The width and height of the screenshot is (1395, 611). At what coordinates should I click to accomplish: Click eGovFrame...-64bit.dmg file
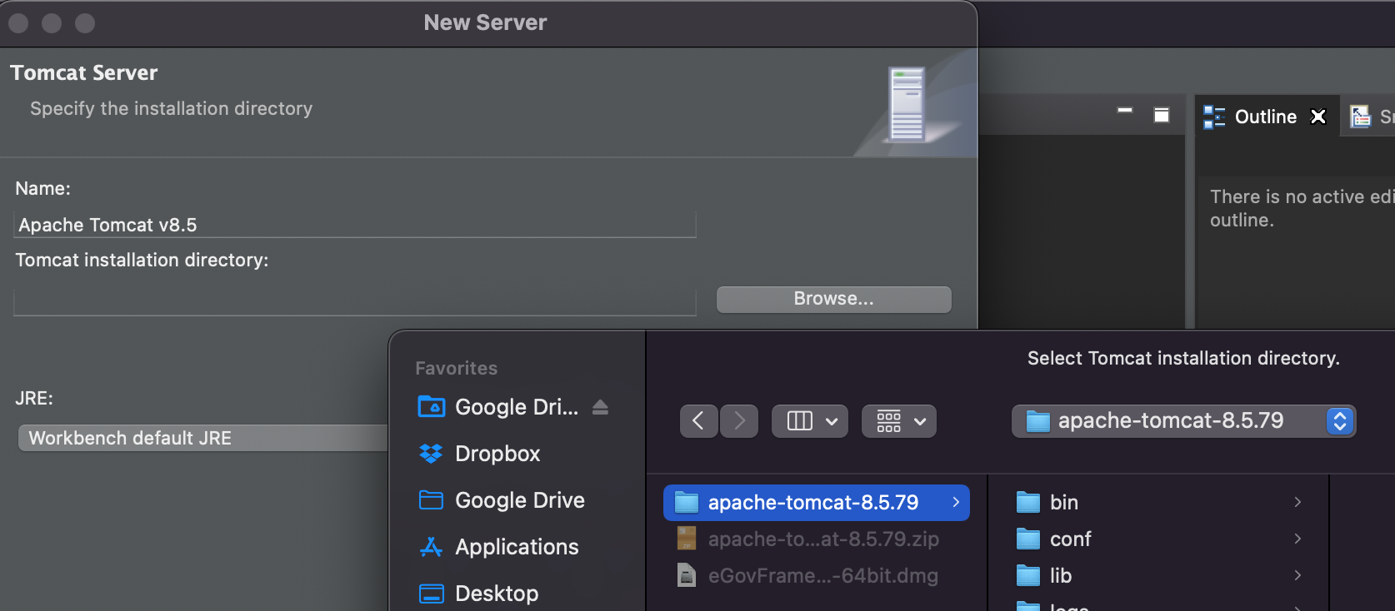(823, 576)
